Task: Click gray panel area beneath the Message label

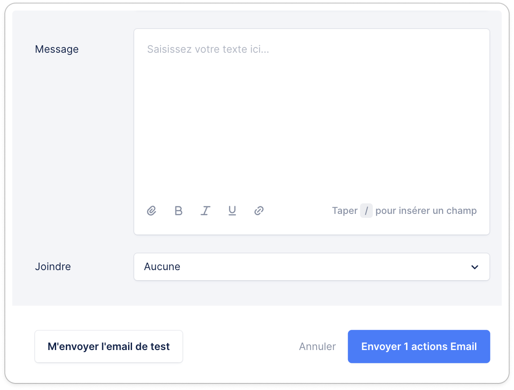Action: pos(72,148)
